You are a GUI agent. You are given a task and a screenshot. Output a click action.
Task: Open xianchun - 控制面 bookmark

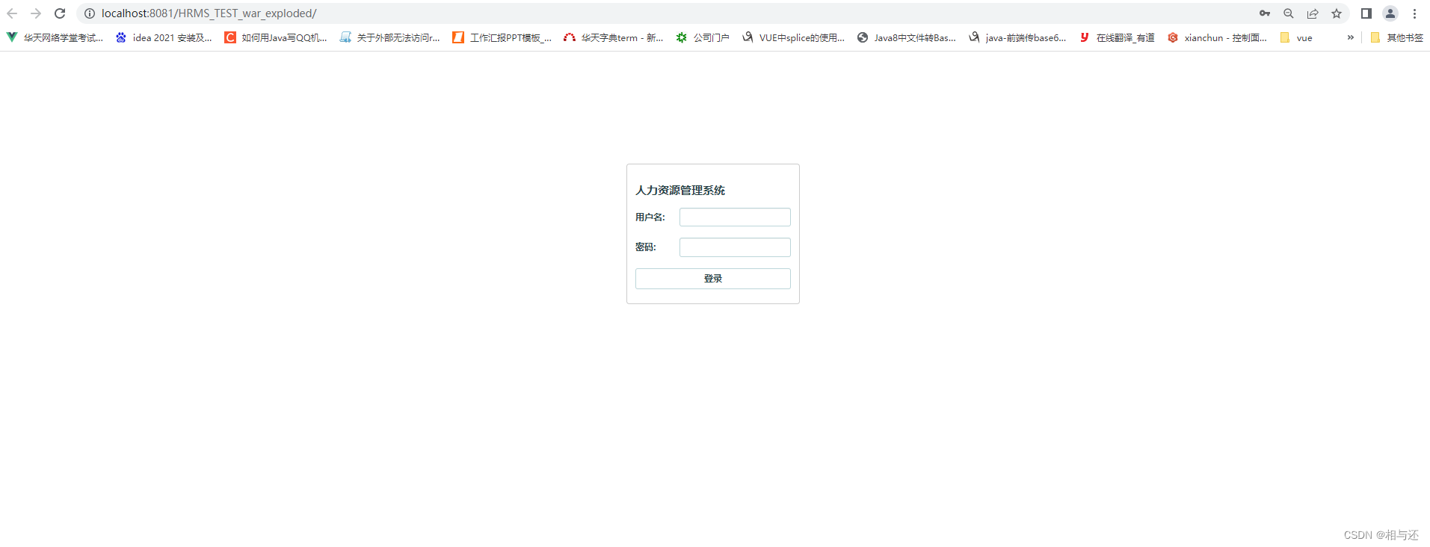pyautogui.click(x=1217, y=37)
